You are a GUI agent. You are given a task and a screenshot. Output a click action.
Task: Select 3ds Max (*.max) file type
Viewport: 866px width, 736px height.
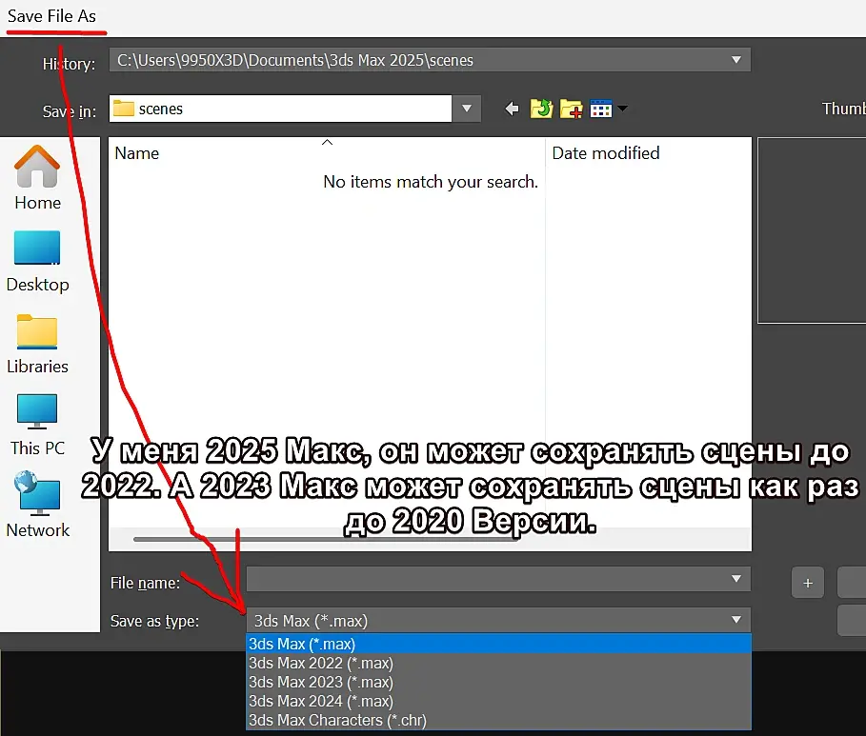(x=498, y=644)
